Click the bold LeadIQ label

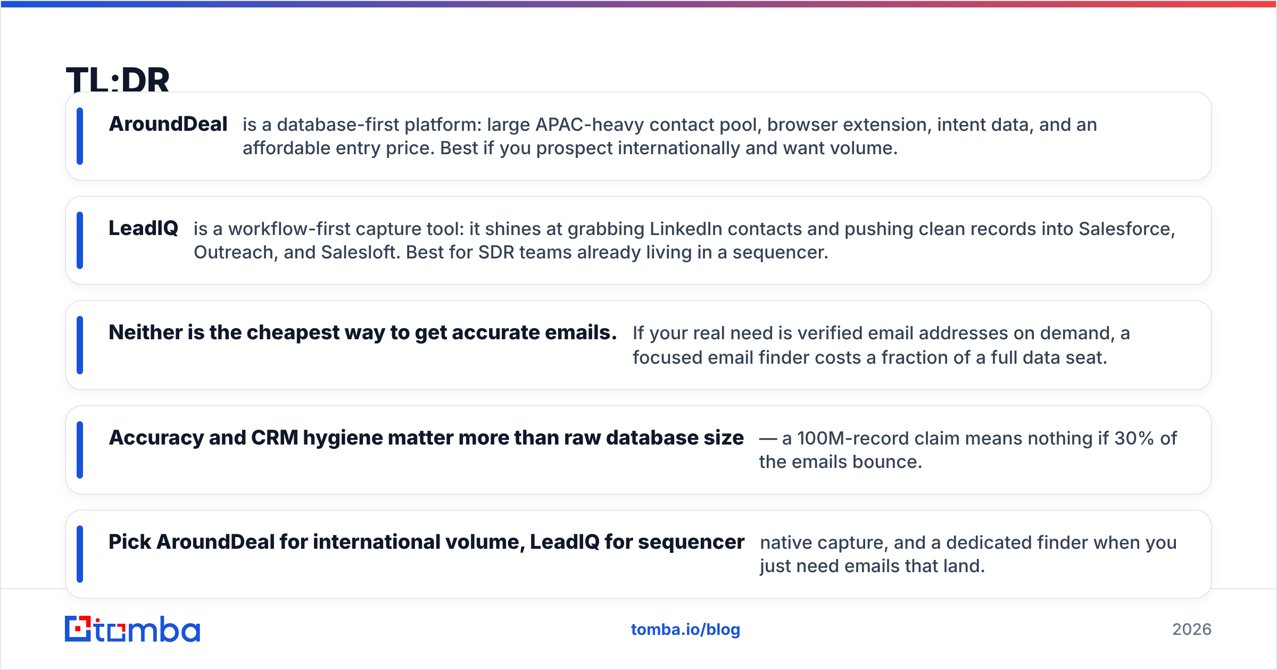(x=143, y=228)
